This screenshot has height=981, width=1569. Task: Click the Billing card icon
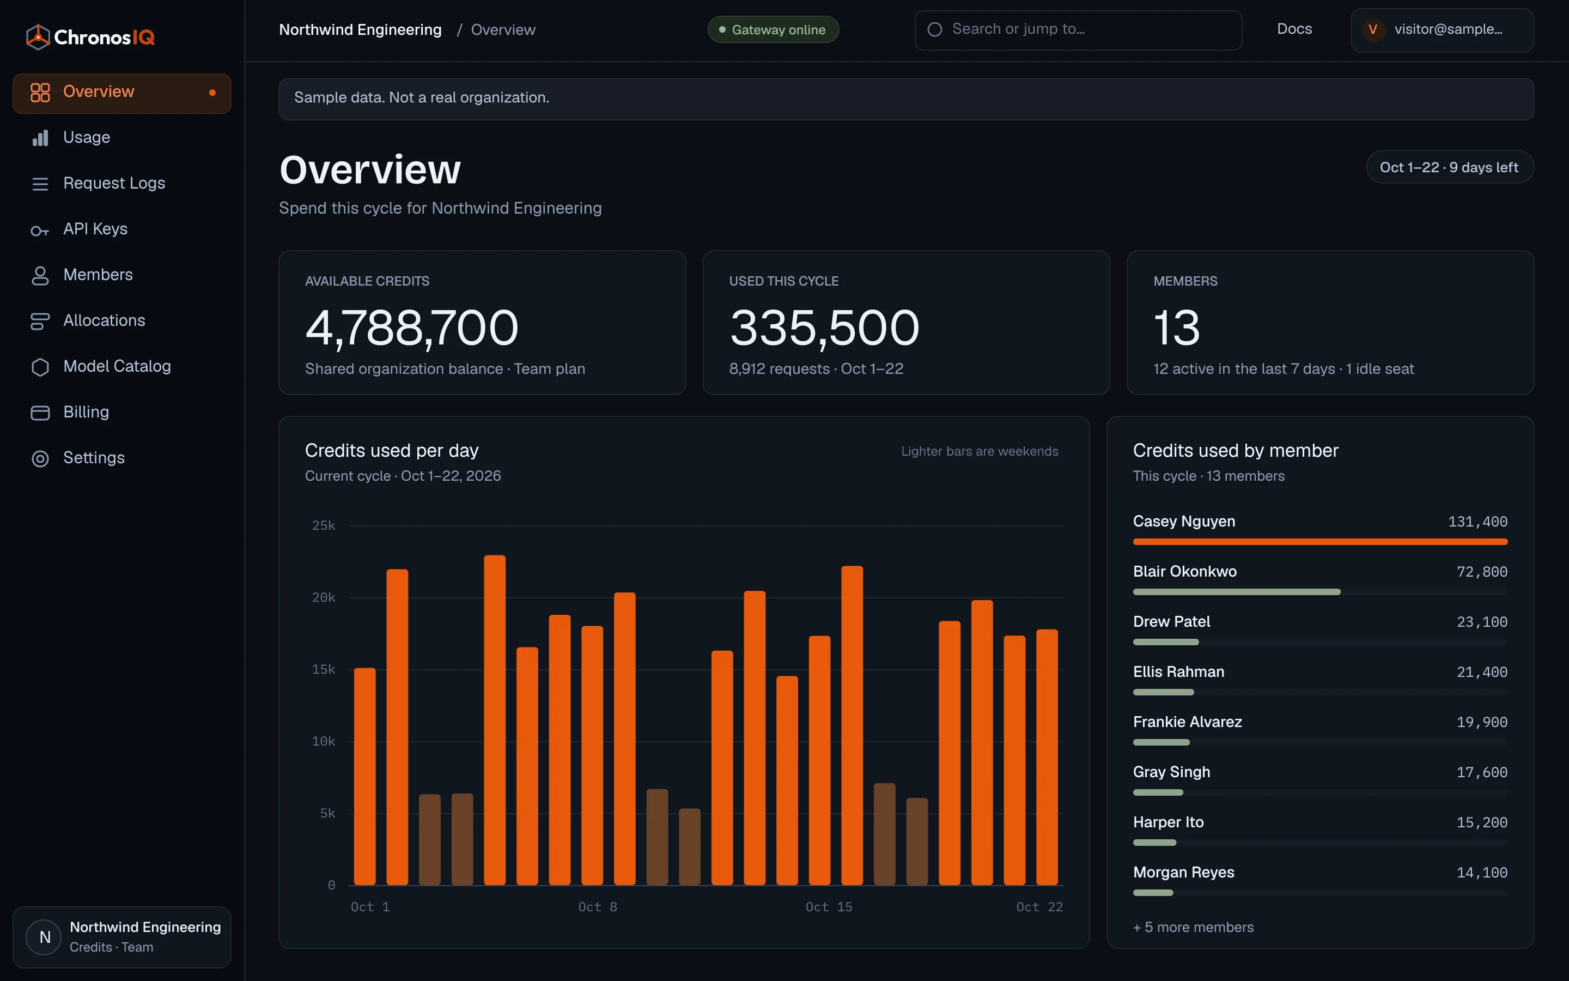[40, 413]
